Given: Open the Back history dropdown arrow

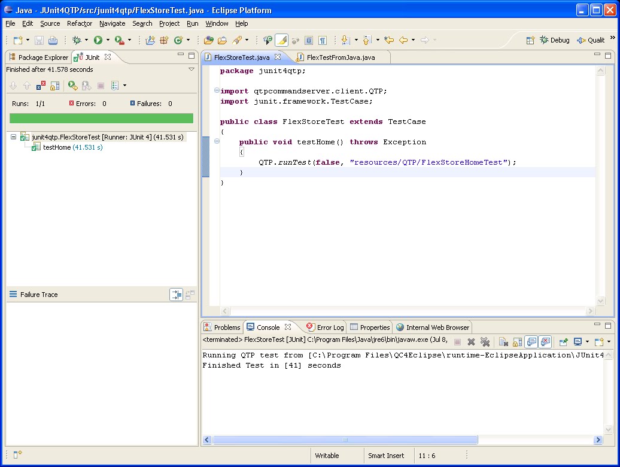Looking at the screenshot, I should (413, 40).
